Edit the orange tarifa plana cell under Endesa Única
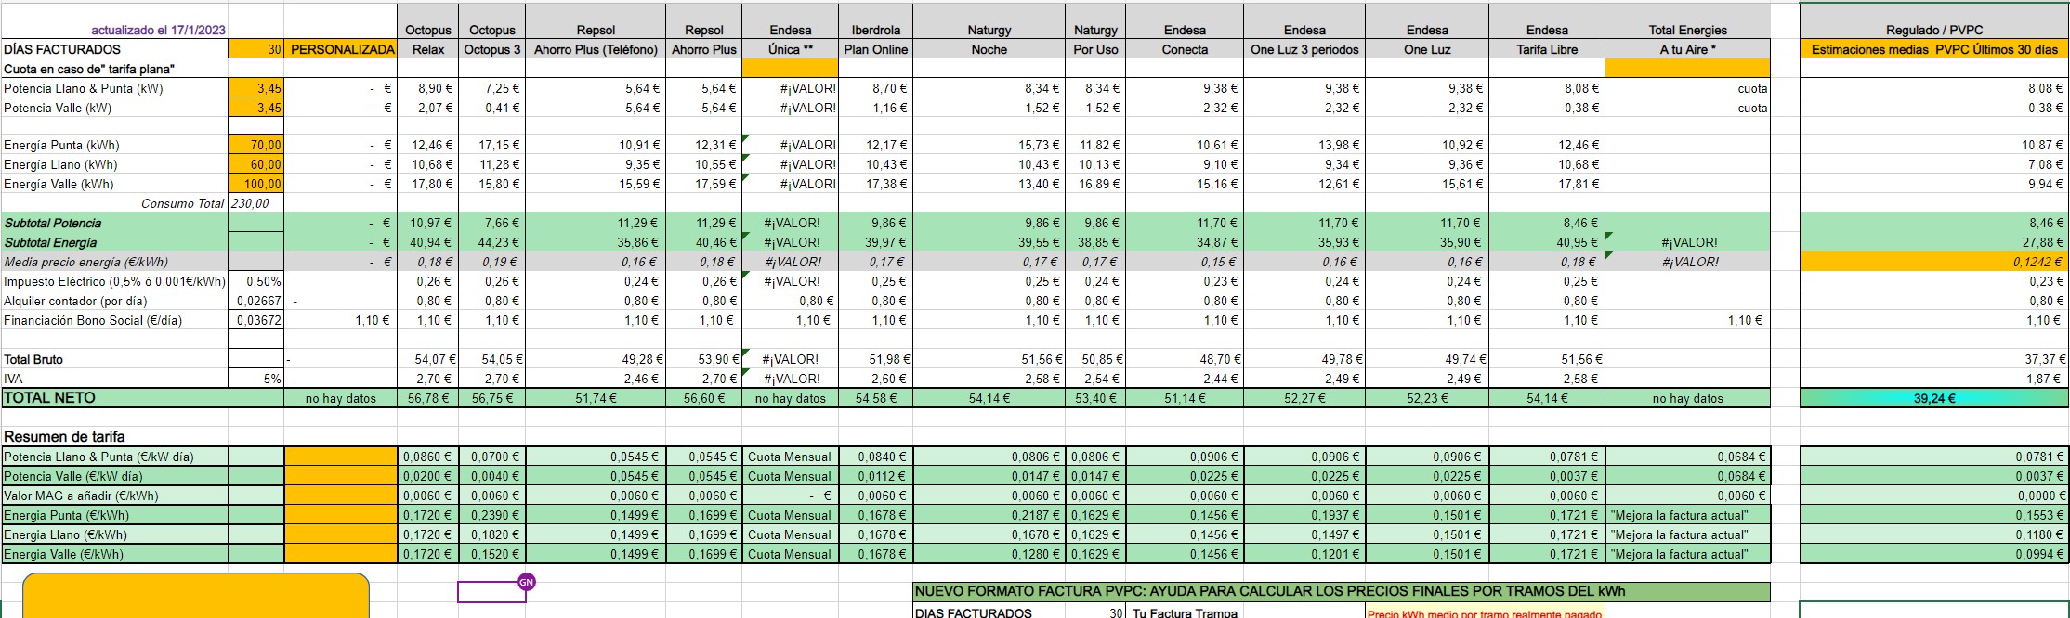 click(x=791, y=69)
